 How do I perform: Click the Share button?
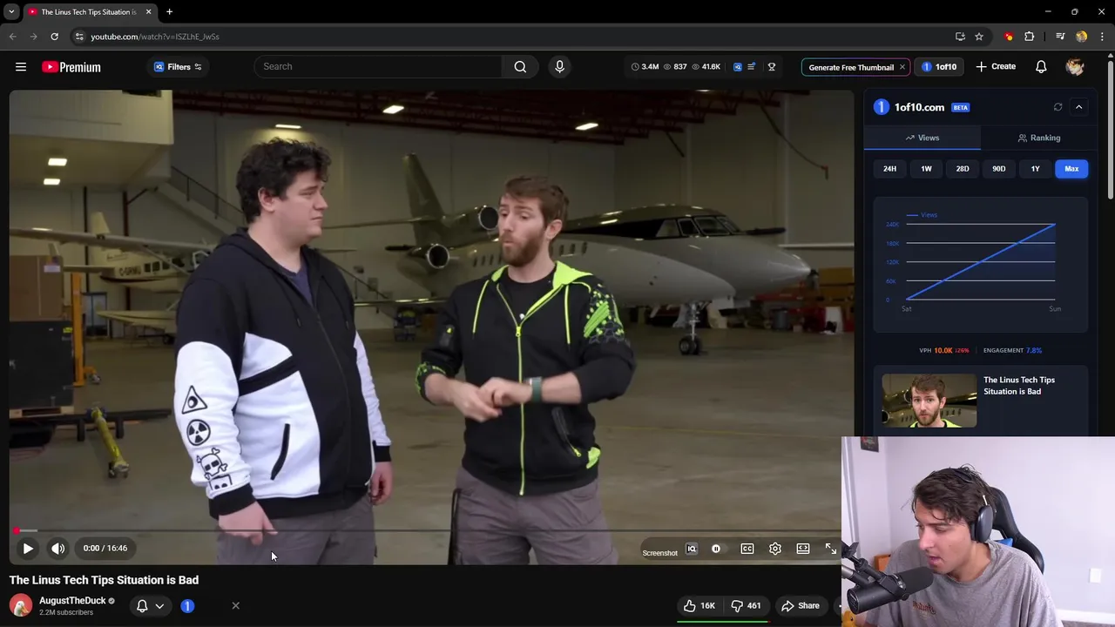(x=801, y=606)
